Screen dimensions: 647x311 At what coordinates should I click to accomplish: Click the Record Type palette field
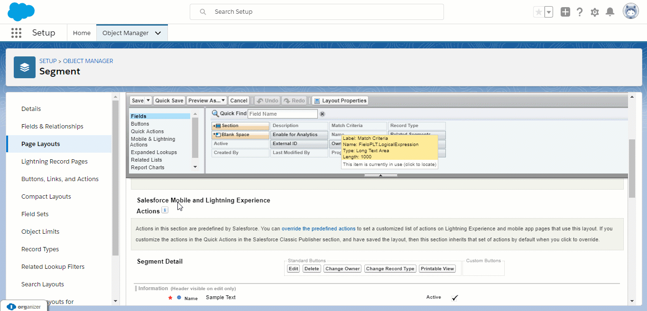click(417, 126)
